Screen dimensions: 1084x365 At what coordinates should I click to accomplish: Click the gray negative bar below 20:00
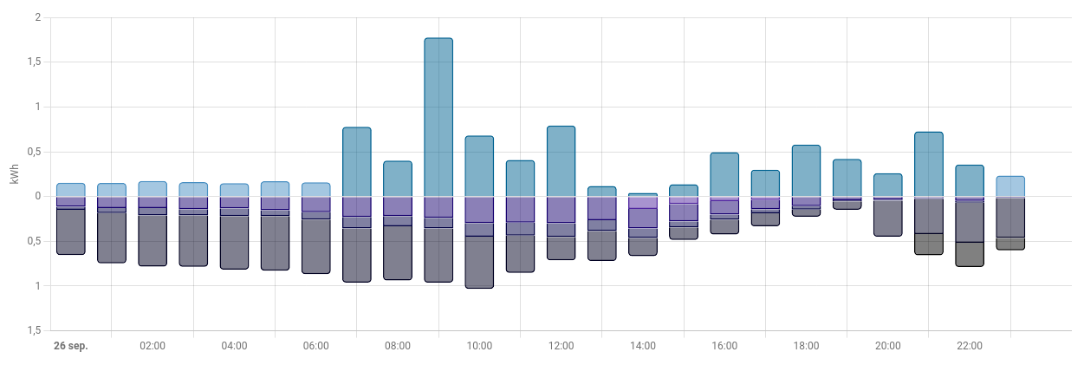887,218
